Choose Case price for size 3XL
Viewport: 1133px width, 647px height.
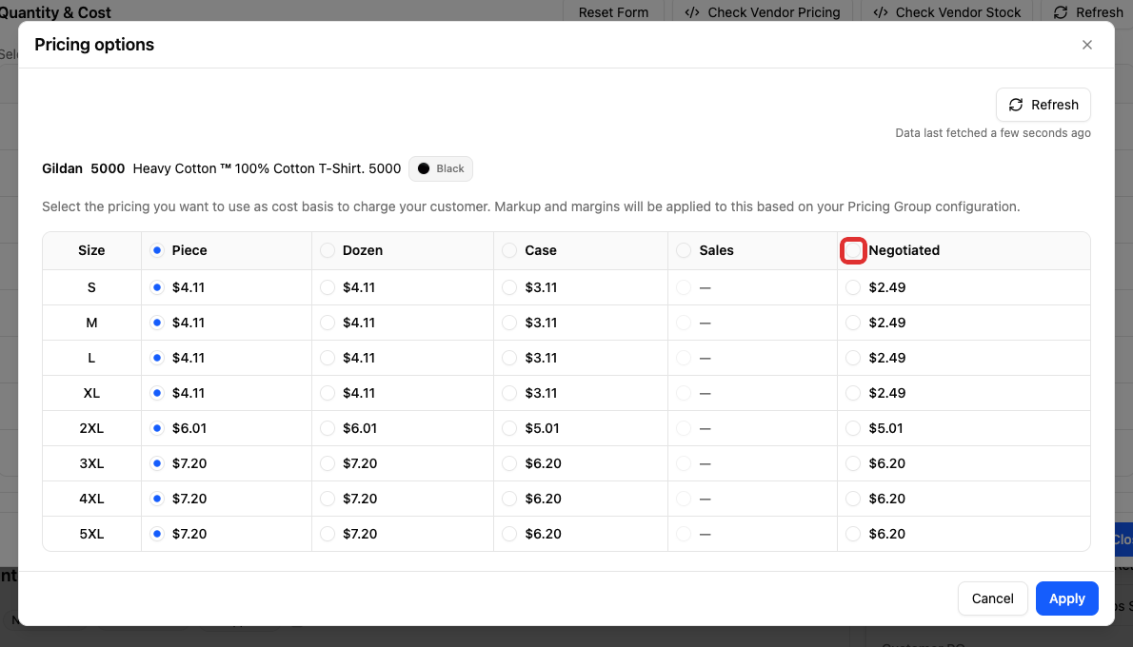coord(509,463)
